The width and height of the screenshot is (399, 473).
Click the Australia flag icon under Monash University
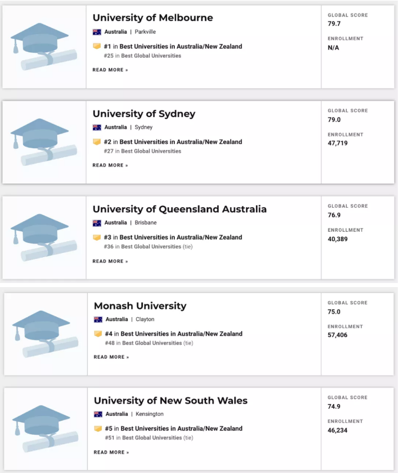tap(98, 319)
